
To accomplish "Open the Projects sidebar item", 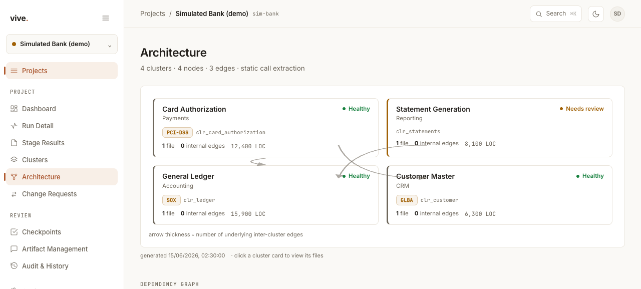I will coord(62,71).
